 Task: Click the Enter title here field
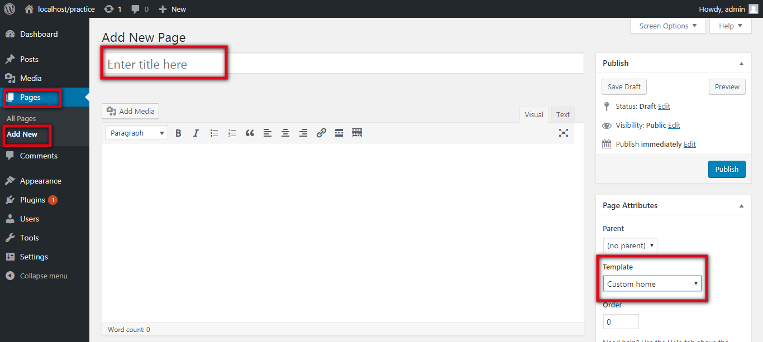point(342,64)
